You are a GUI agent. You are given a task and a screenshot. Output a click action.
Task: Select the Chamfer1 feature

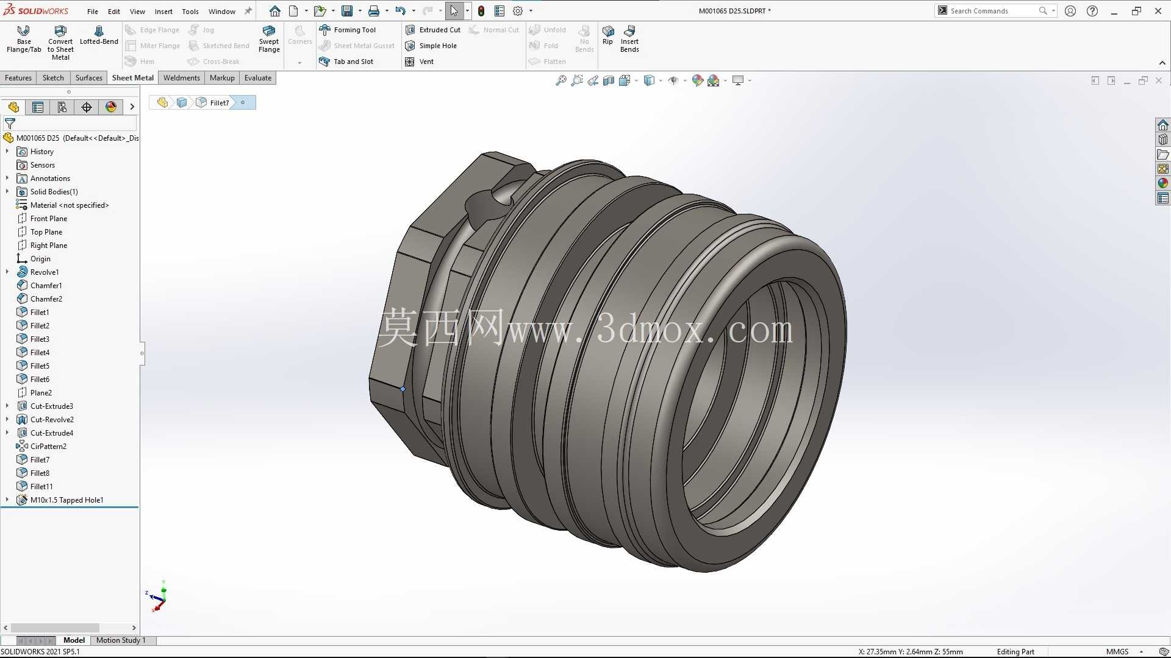(46, 285)
